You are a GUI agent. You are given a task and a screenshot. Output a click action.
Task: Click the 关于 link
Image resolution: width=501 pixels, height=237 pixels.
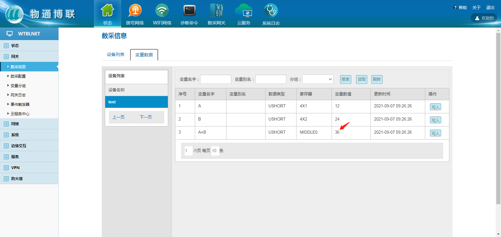pos(477,8)
